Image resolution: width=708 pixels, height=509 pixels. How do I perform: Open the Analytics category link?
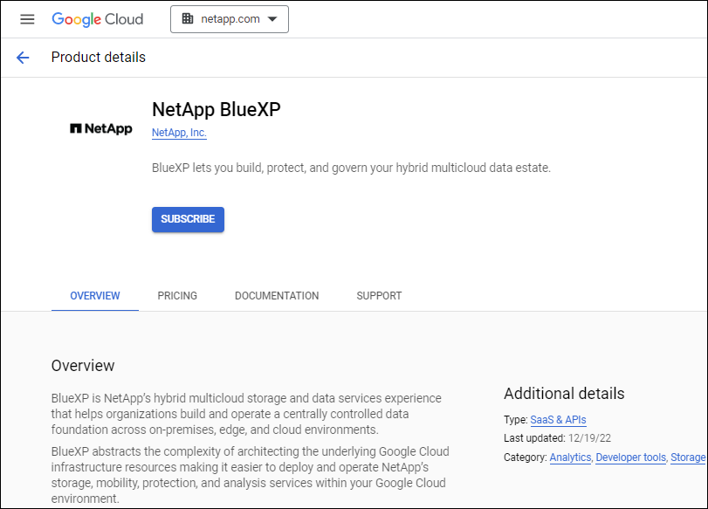(570, 457)
